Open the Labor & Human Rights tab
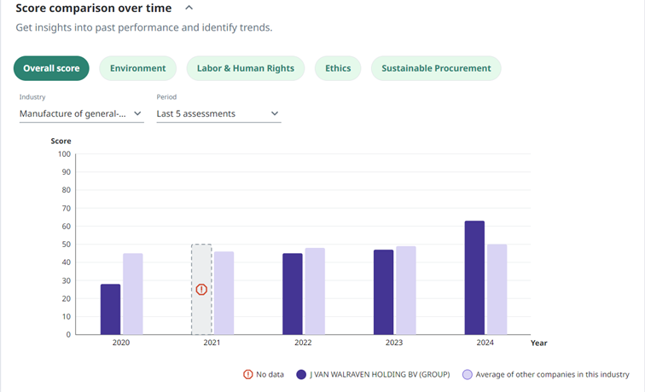645x392 pixels. coord(245,68)
